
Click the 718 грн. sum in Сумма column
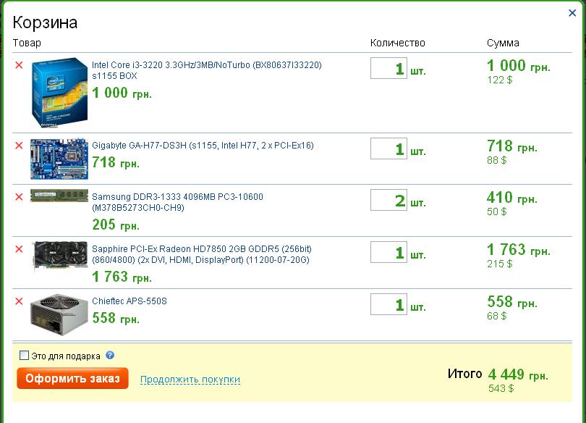coord(512,146)
